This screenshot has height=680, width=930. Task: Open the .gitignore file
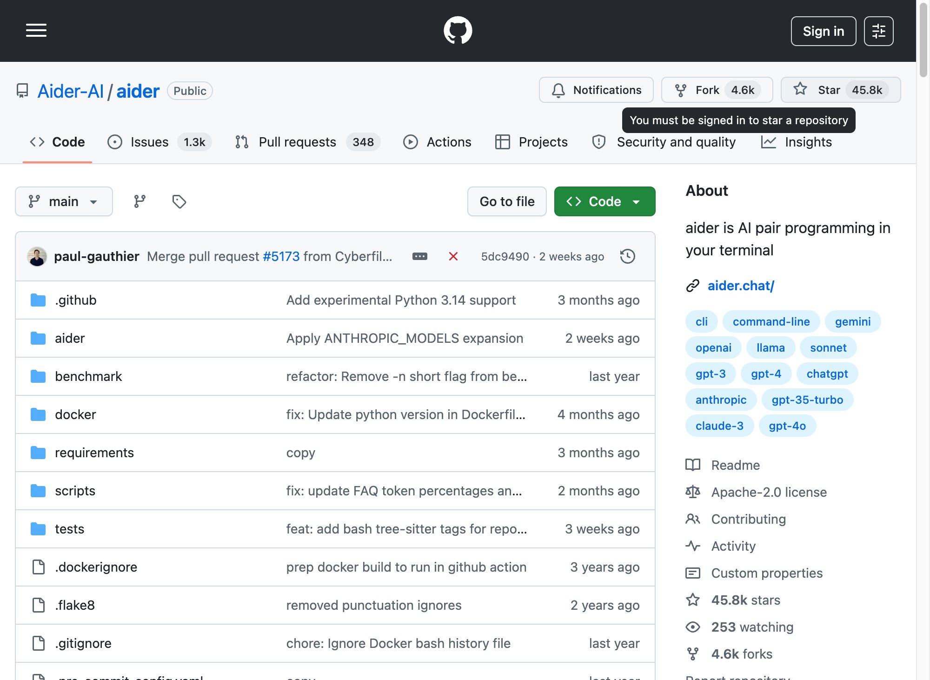click(x=83, y=643)
